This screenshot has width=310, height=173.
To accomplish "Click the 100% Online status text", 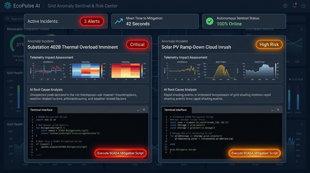I will point(229,24).
